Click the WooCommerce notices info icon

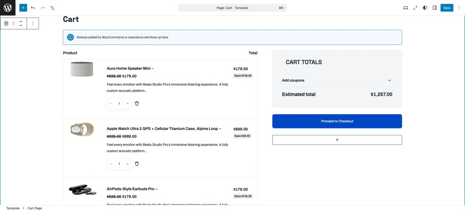point(70,37)
